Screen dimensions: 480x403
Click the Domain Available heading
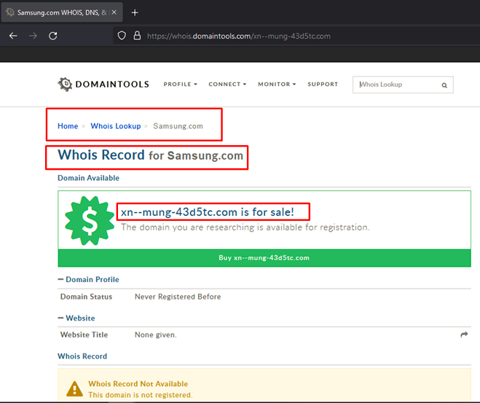[88, 178]
